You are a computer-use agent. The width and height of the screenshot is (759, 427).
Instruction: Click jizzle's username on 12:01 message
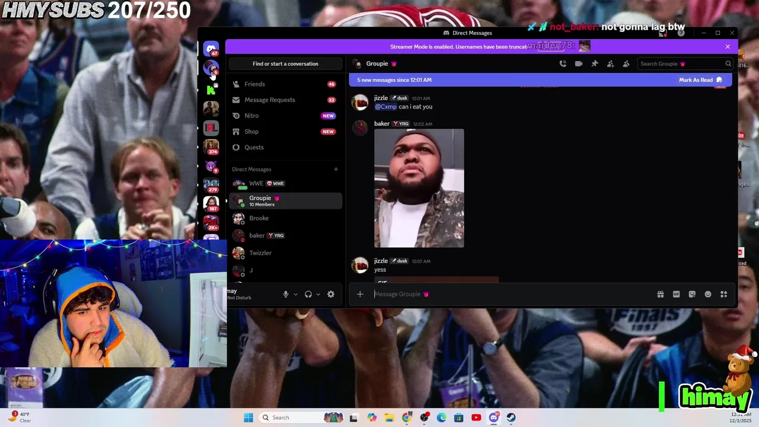[x=381, y=98]
